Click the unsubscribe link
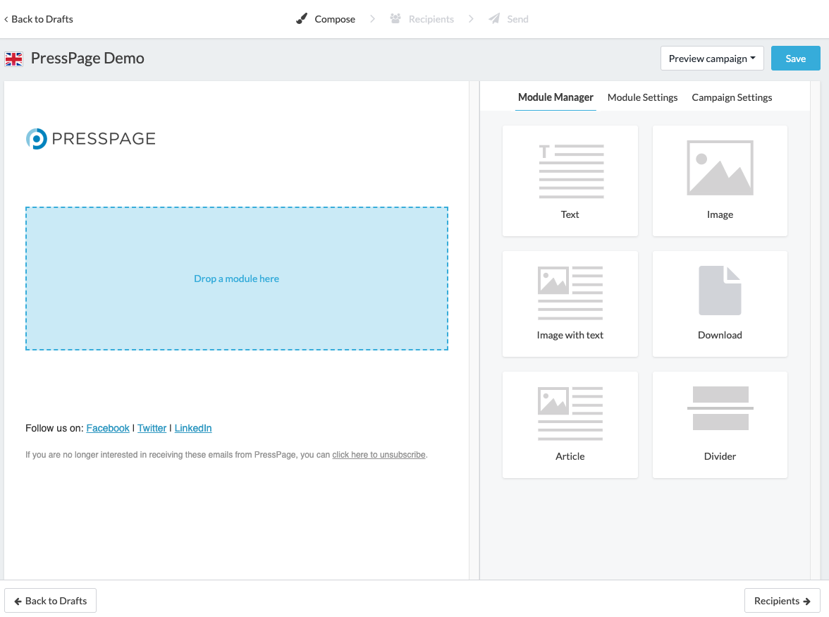The image size is (829, 617). click(379, 455)
